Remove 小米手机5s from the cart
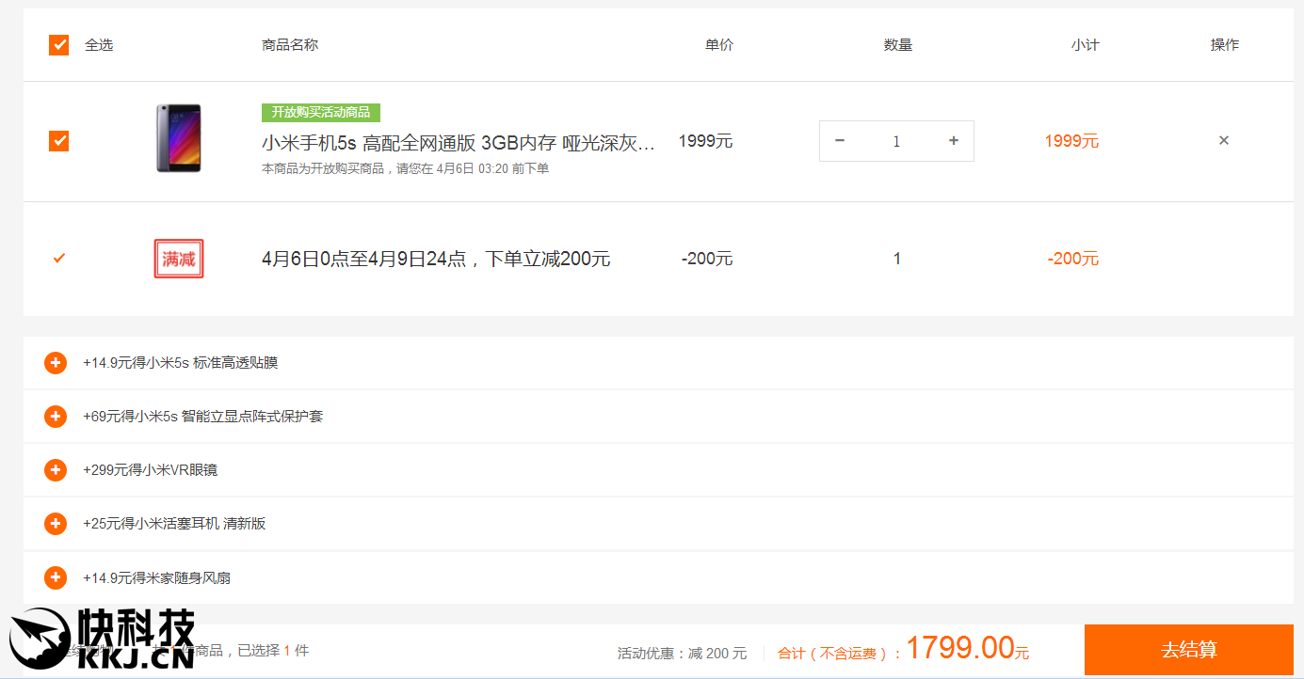Viewport: 1304px width, 679px height. pos(1224,141)
